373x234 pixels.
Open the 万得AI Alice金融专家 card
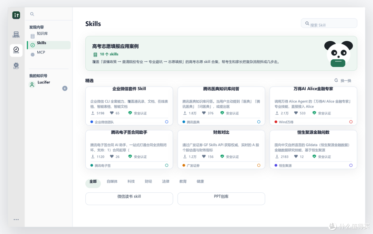click(313, 106)
